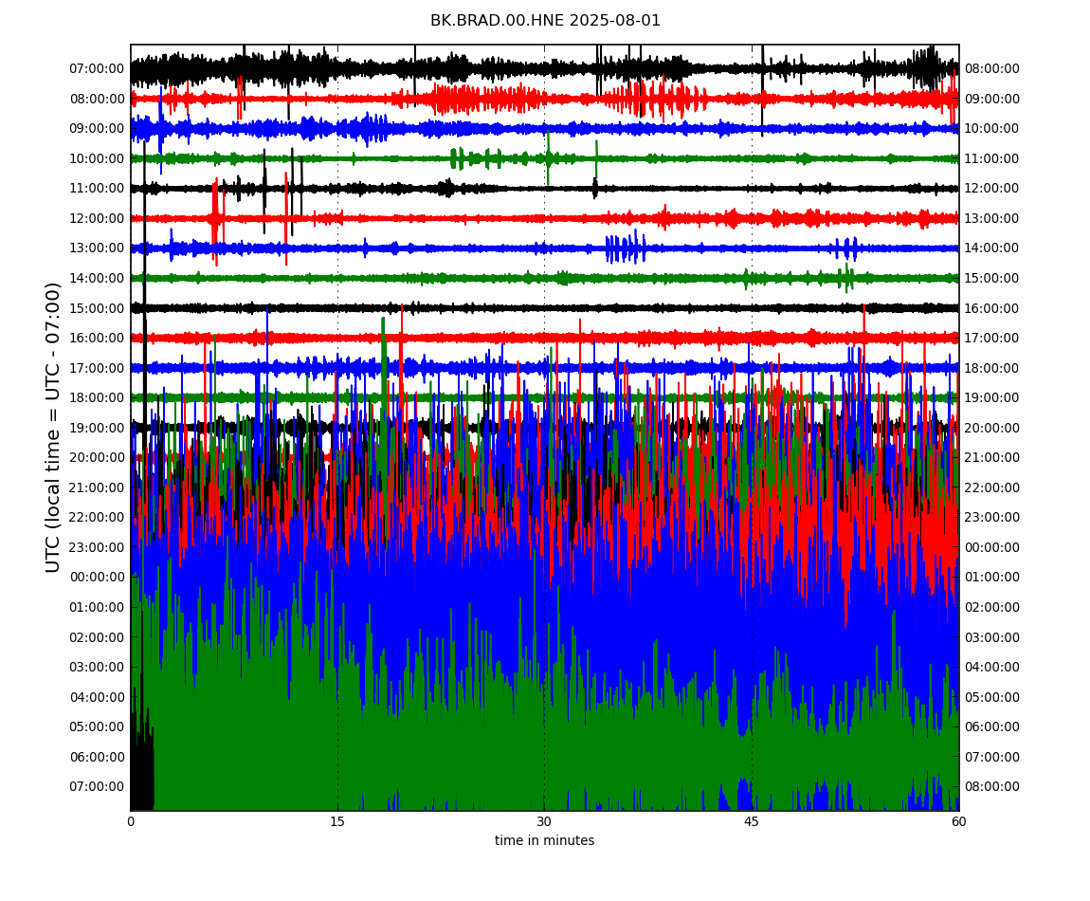Select the left-axis time label 09:00:00
This screenshot has width=1090, height=901.
(x=98, y=129)
